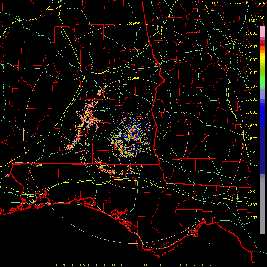Click the 0.360 legend value

tap(251, 192)
